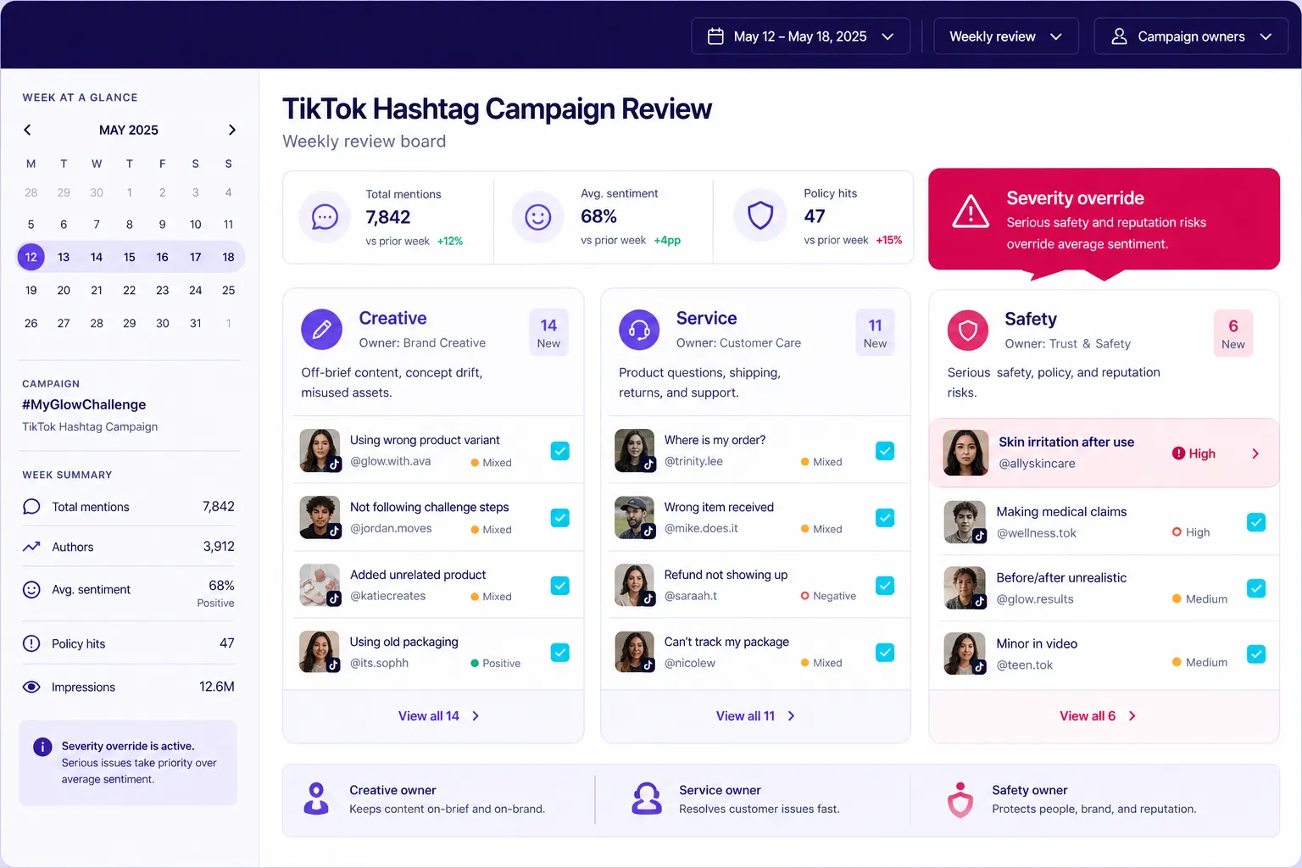The height and width of the screenshot is (868, 1302).
Task: Click the sidebar Avg. sentiment smiley icon
Action: (31, 589)
